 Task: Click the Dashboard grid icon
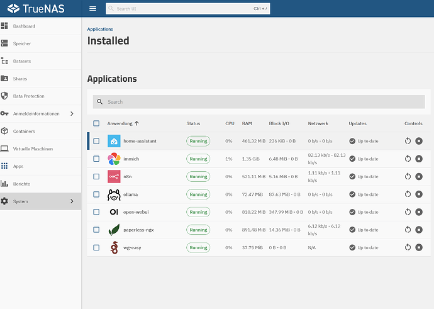4,26
